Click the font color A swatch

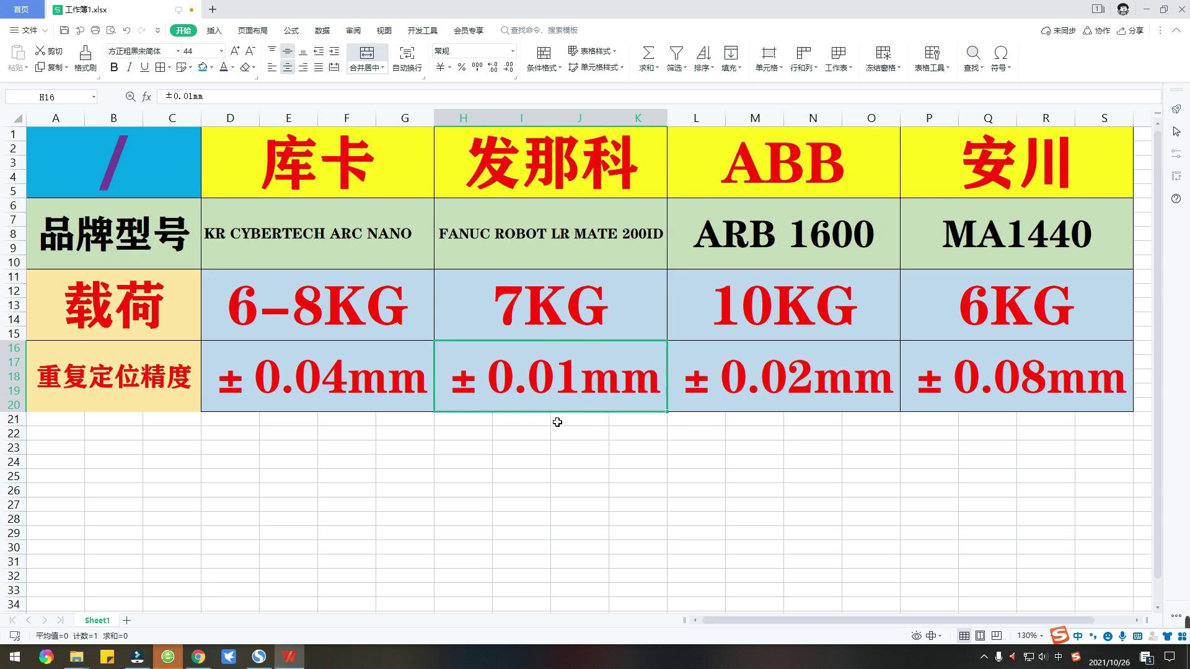224,67
